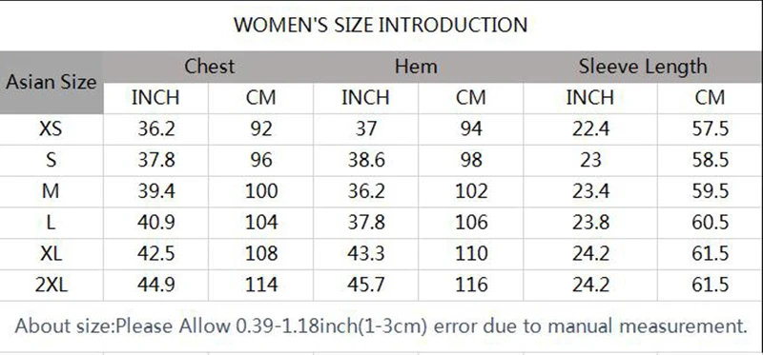Click the Hem column header

416,67
